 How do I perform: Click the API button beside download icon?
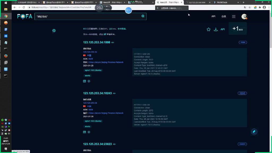click(223, 29)
